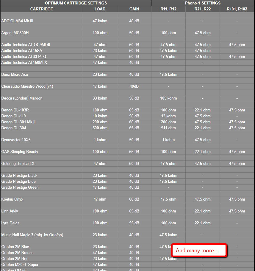
Task: Select the Grado Prestige Black name
Action: coord(19,175)
